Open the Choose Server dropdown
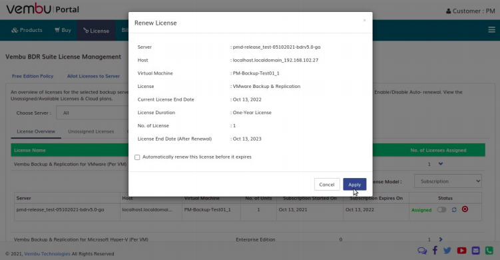The image size is (500, 260). (93, 113)
